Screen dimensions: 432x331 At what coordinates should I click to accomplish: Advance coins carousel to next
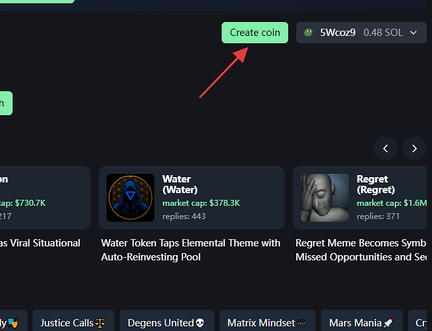pos(414,148)
